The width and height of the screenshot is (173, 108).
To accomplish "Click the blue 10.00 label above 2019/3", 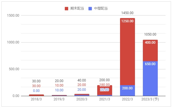I will coord(59,90).
